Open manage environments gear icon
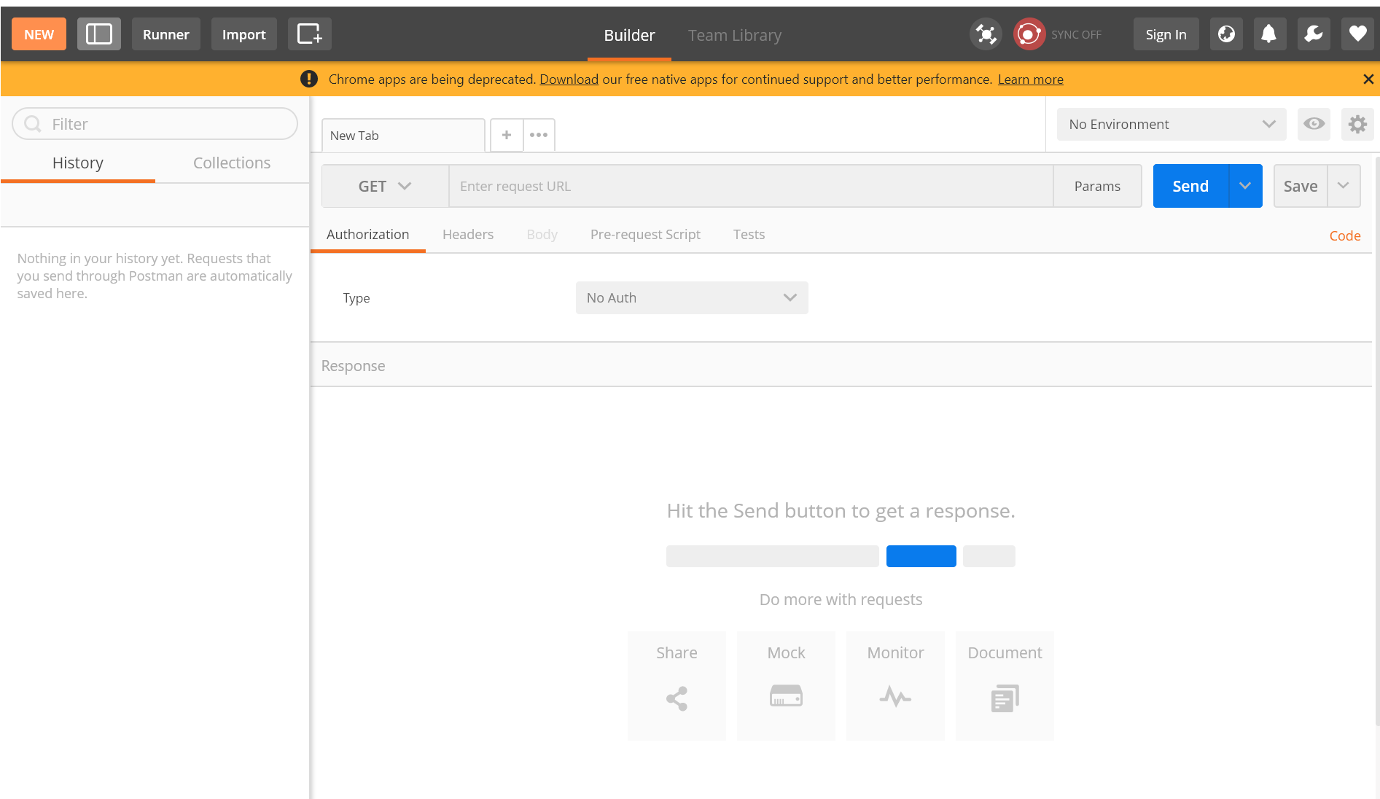Viewport: 1380px width, 799px height. (x=1357, y=124)
